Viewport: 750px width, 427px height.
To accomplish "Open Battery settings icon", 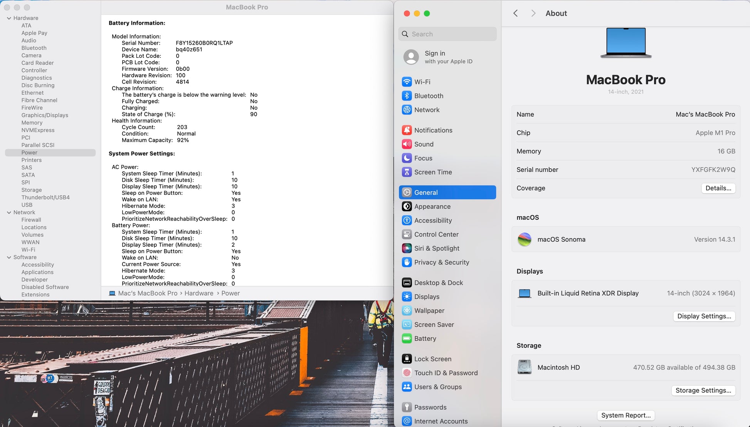I will pyautogui.click(x=407, y=338).
